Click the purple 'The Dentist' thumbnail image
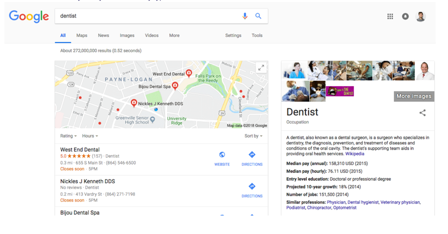Screen dimensions: 448x234 coord(340,91)
